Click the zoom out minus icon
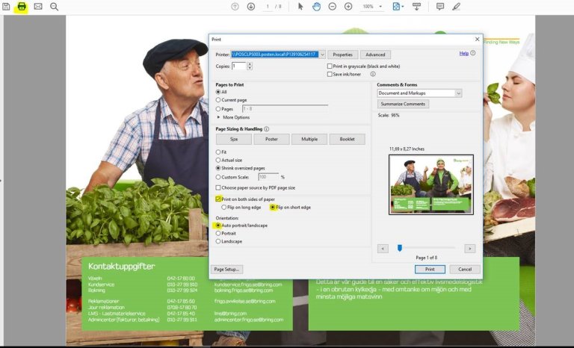The image size is (574, 348). tap(333, 6)
